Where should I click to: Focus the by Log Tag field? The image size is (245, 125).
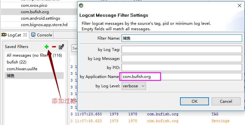coord(182,50)
